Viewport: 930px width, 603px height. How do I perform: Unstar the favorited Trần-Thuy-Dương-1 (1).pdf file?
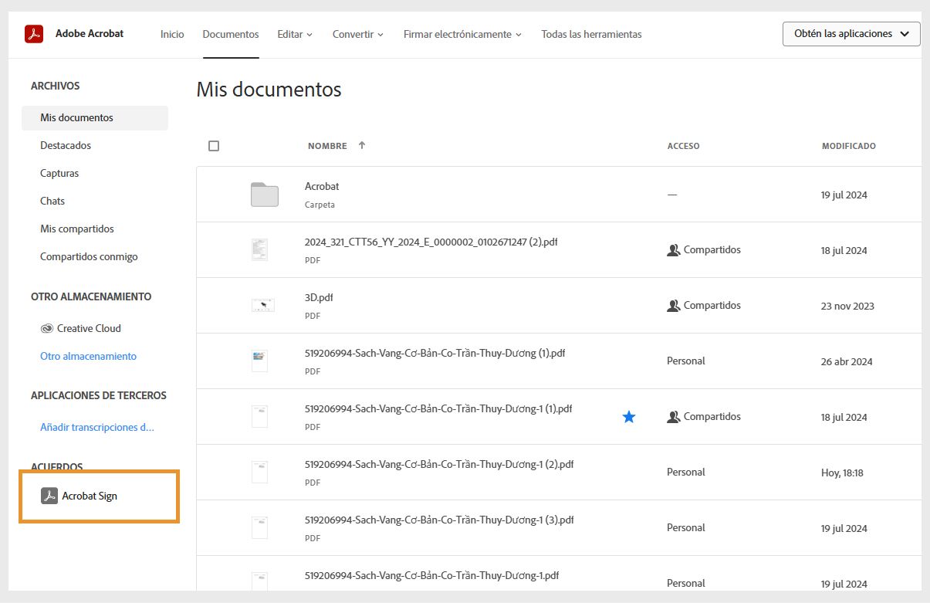tap(629, 416)
